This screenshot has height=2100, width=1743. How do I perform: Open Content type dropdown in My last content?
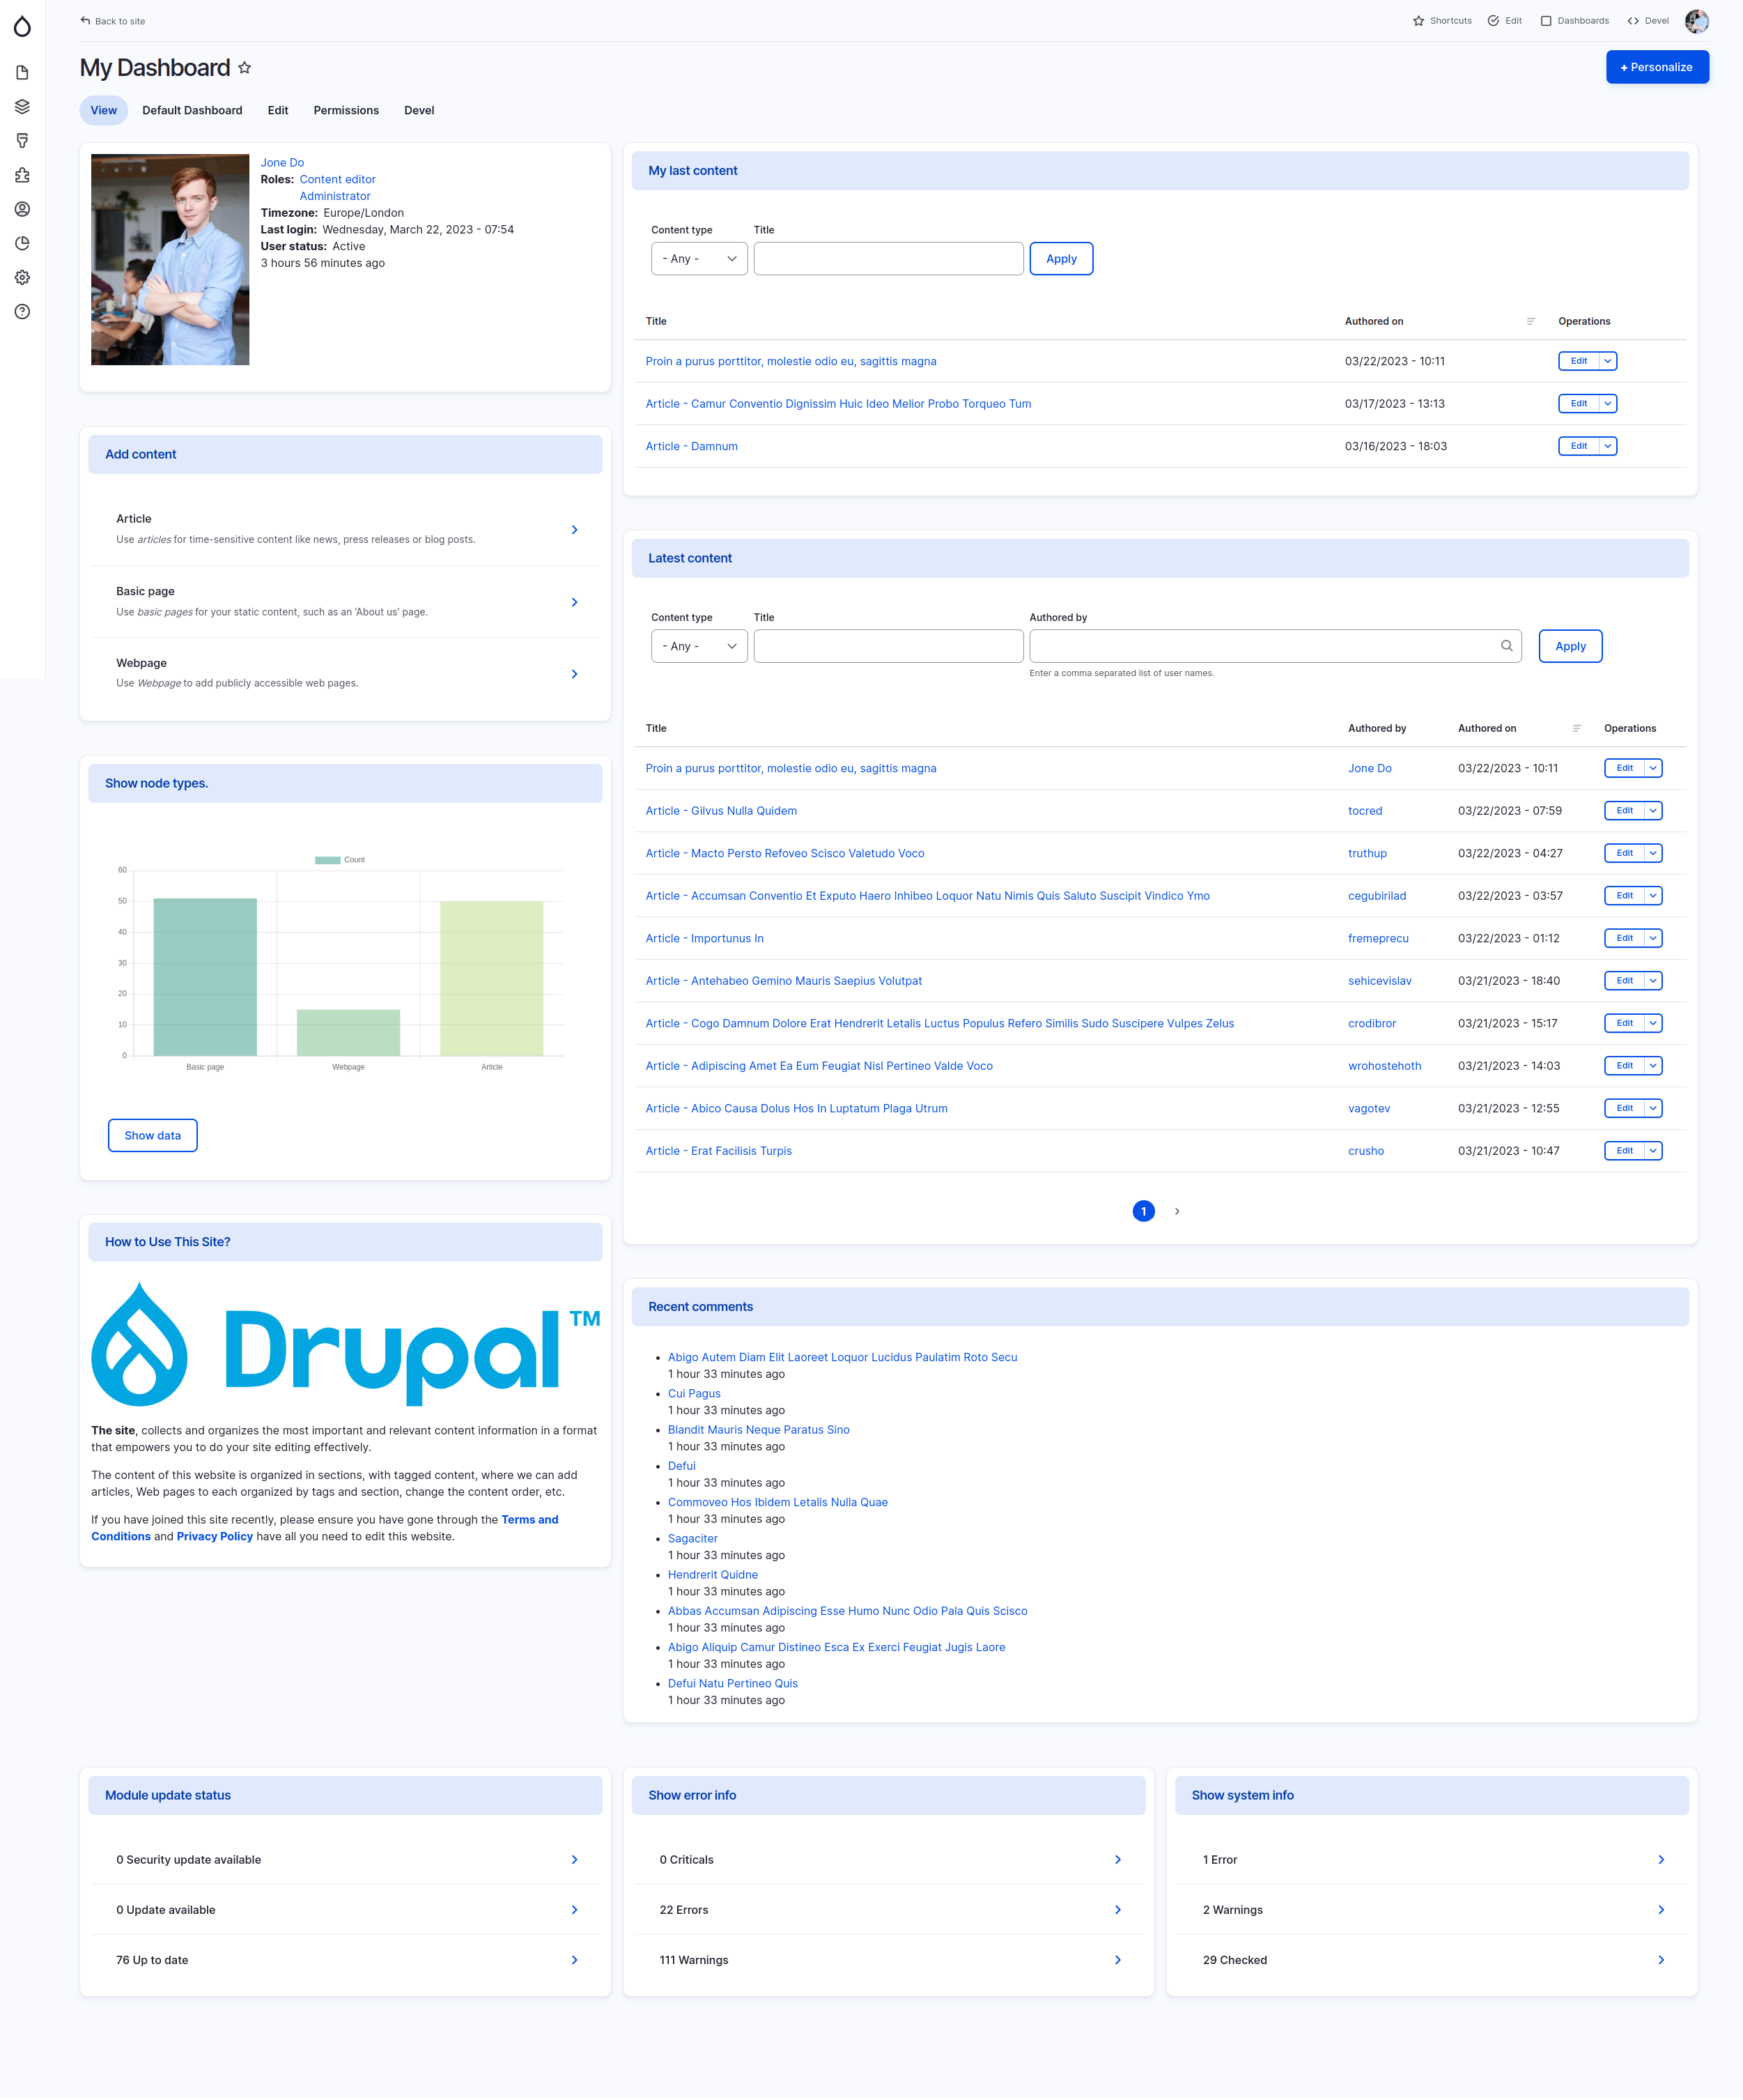click(x=699, y=259)
